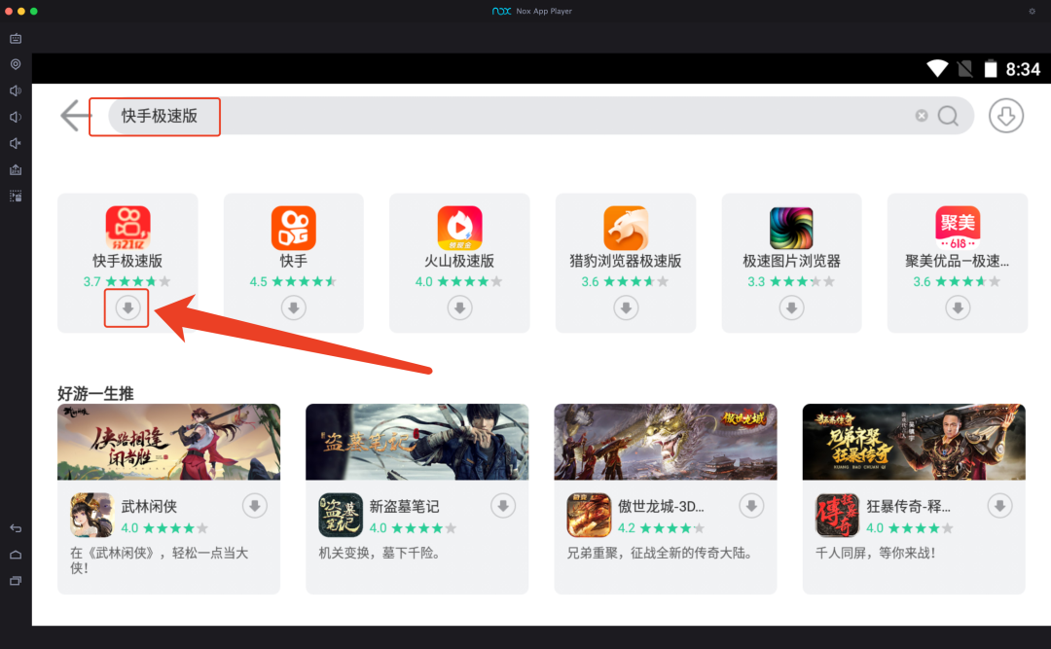The width and height of the screenshot is (1051, 649).
Task: Click the Nox mute speaker icon
Action: [x=16, y=143]
